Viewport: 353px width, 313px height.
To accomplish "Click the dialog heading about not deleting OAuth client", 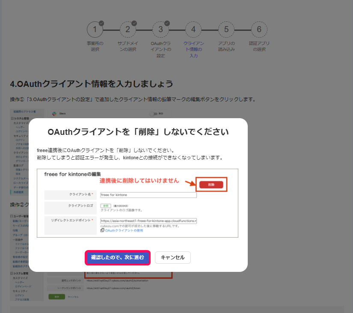I will pos(138,132).
